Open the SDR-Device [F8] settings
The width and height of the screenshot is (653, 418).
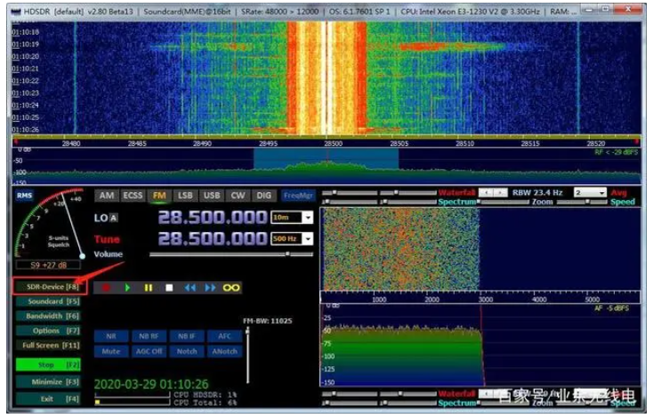[x=46, y=286]
